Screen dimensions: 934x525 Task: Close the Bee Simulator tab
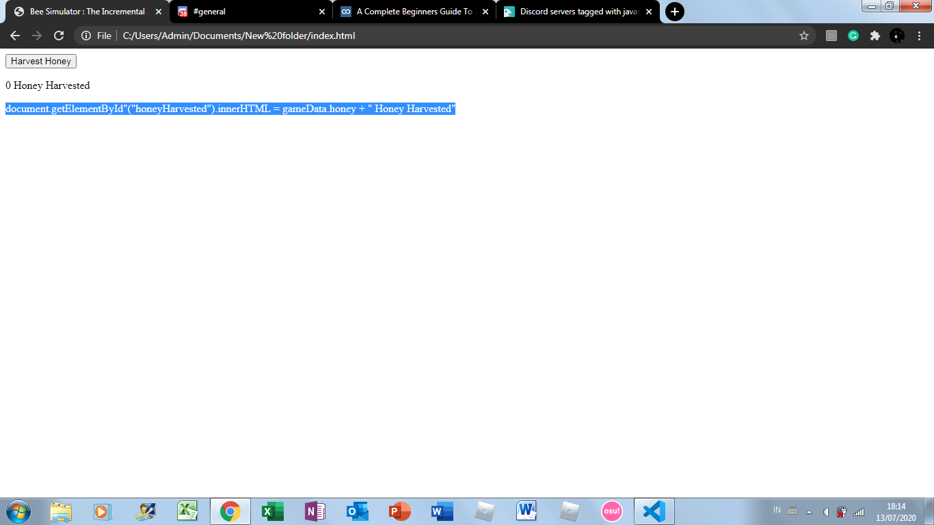pos(159,12)
